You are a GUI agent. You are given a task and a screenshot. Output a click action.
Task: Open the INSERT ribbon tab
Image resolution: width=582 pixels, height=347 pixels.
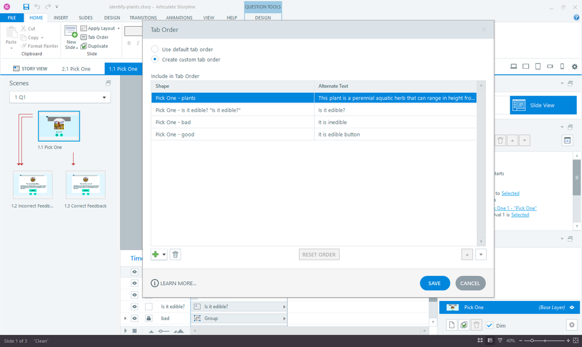click(x=61, y=18)
